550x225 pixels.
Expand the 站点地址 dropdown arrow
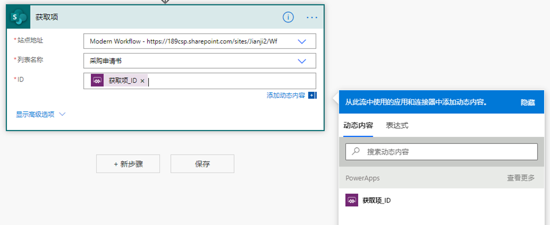(302, 41)
